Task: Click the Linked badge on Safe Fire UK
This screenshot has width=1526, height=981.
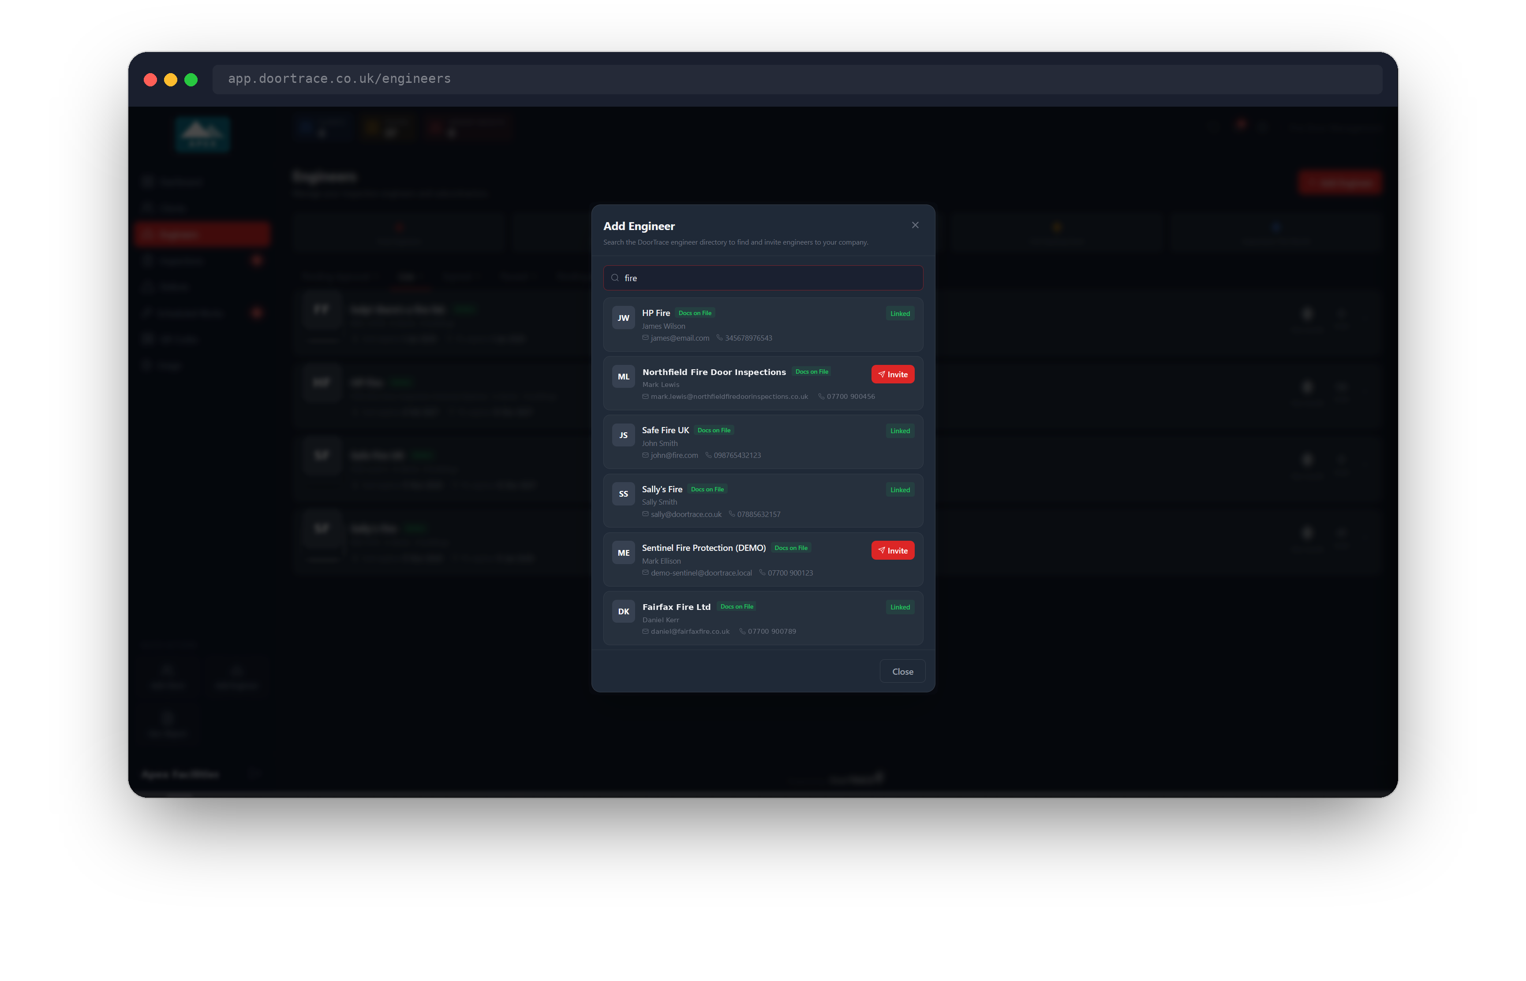Action: pyautogui.click(x=899, y=431)
